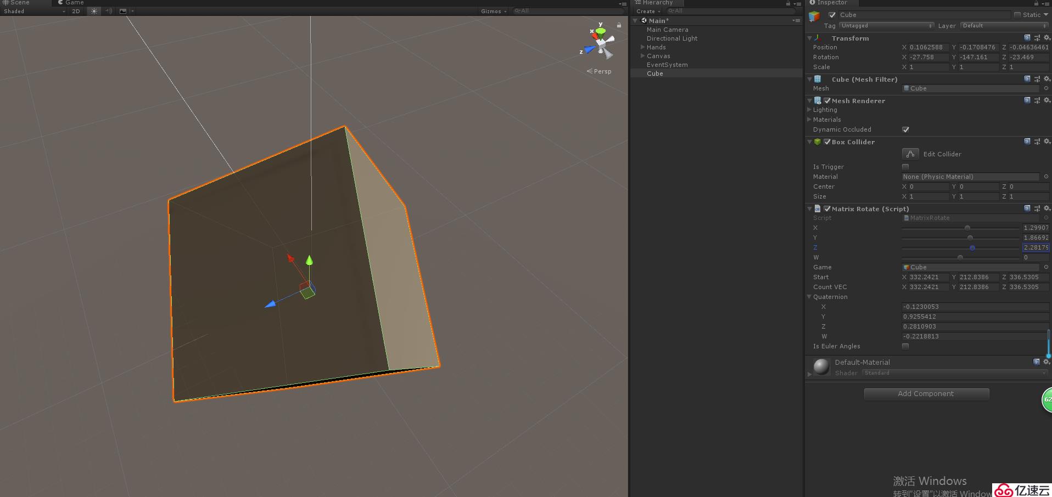1052x497 pixels.
Task: Toggle the scene gizmo lock icon
Action: click(x=619, y=25)
